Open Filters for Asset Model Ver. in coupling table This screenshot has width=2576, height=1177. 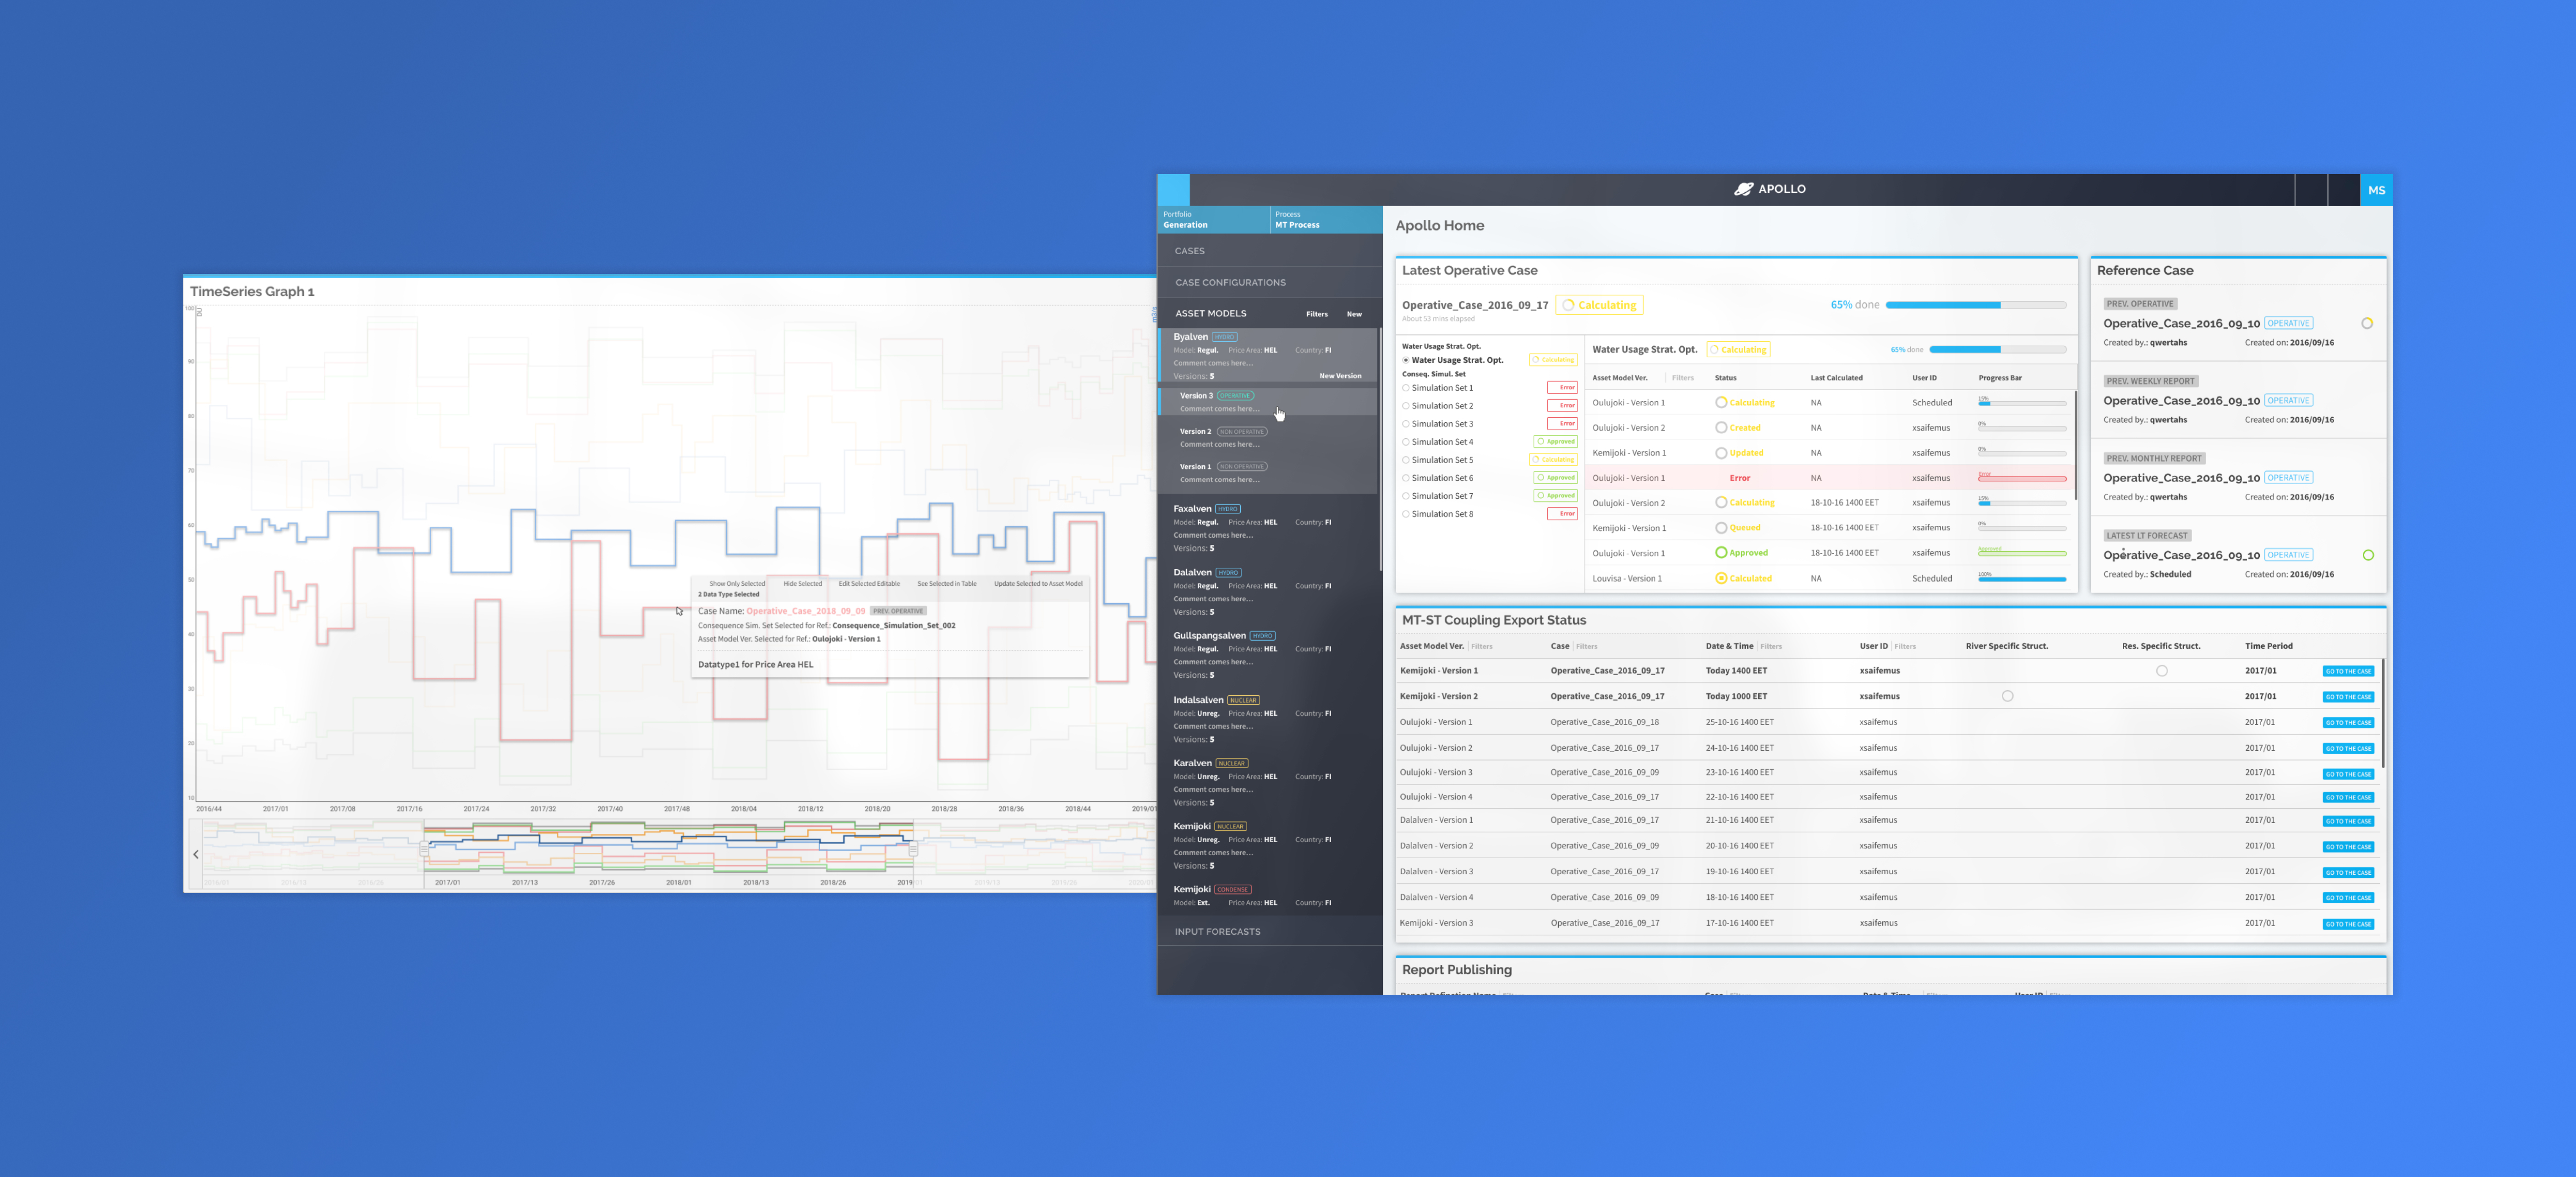[1482, 647]
